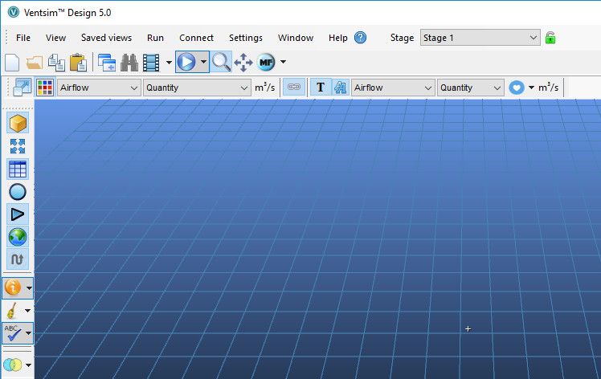The image size is (601, 379).
Task: Click the broom clean-up icon
Action: (x=12, y=311)
